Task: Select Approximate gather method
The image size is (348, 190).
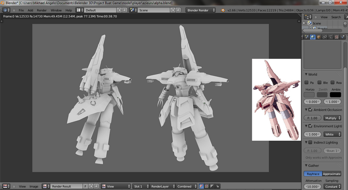Action: tap(332, 174)
